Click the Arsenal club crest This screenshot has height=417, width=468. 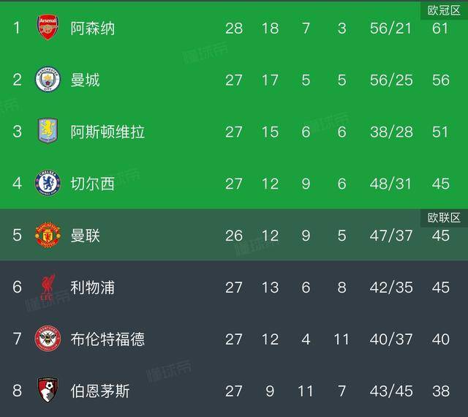[48, 29]
